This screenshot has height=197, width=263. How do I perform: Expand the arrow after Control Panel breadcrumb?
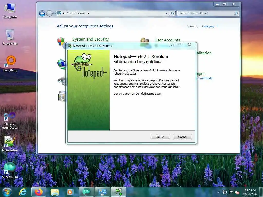[88, 13]
